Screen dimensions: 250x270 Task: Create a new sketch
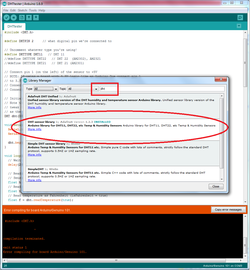coord(22,17)
